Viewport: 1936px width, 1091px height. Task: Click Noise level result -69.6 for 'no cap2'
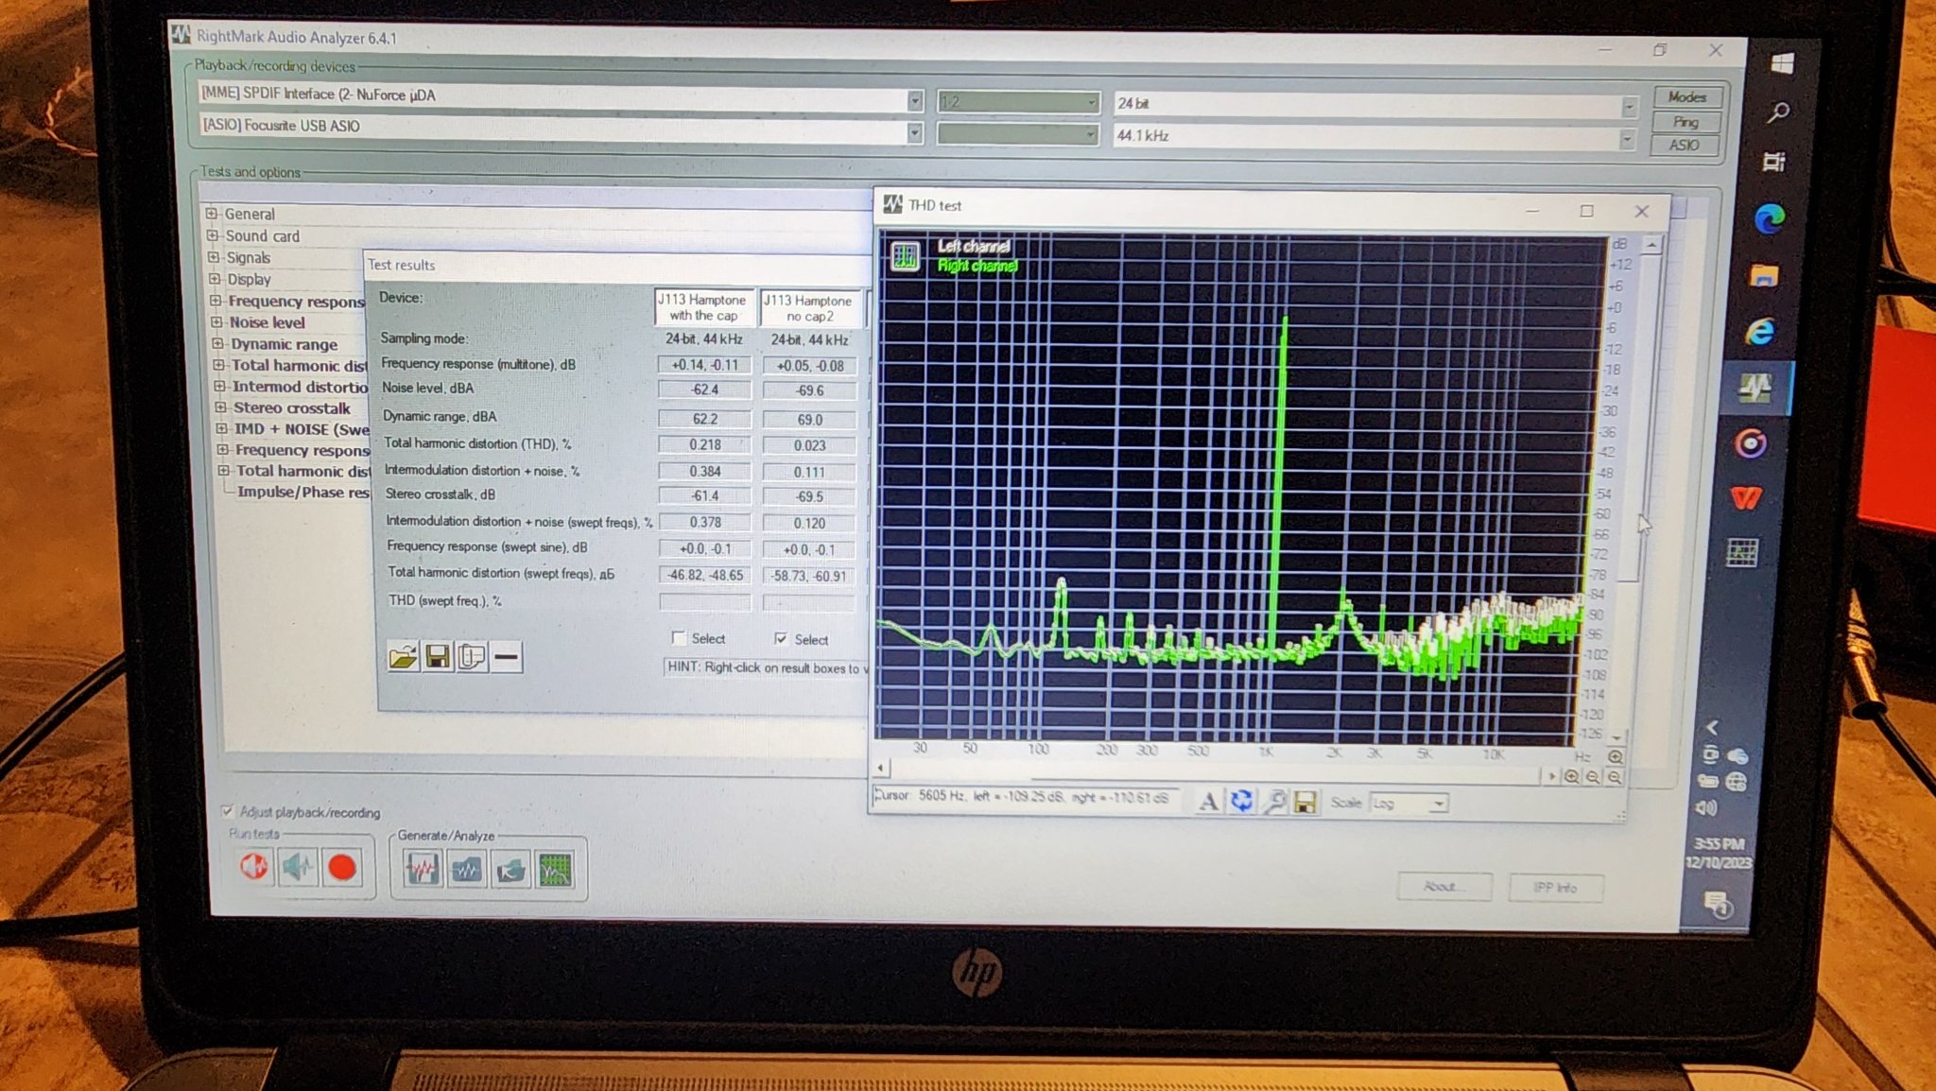(x=809, y=390)
